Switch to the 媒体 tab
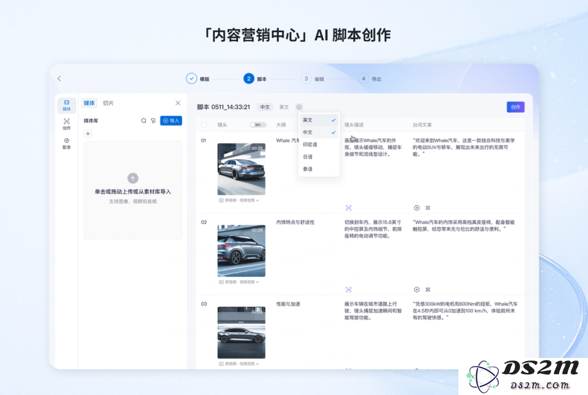588x395 pixels. click(x=89, y=103)
